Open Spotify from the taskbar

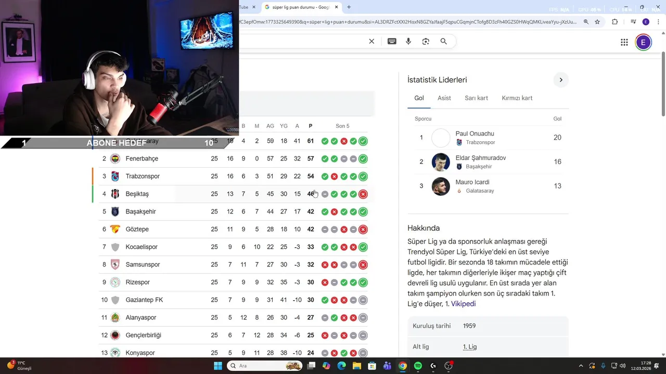click(x=418, y=366)
